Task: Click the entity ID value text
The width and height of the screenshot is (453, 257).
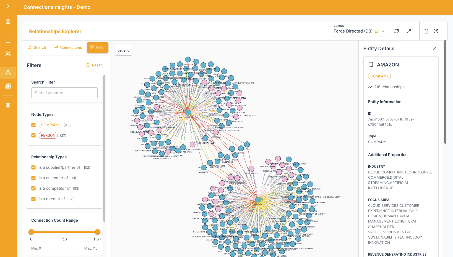Action: (391, 122)
